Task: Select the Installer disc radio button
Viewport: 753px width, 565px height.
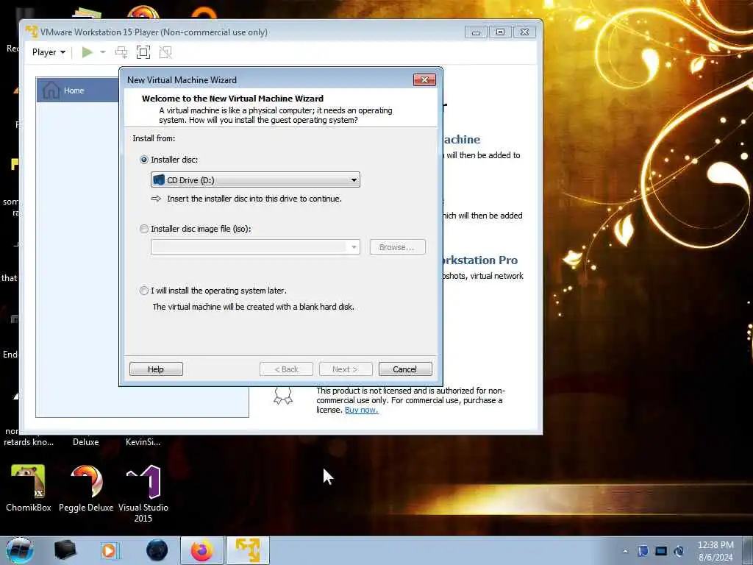Action: click(144, 160)
